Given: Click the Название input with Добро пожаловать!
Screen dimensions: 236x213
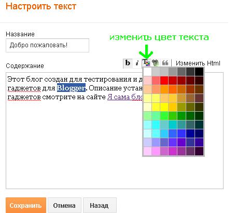Looking at the screenshot, I should [47, 45].
